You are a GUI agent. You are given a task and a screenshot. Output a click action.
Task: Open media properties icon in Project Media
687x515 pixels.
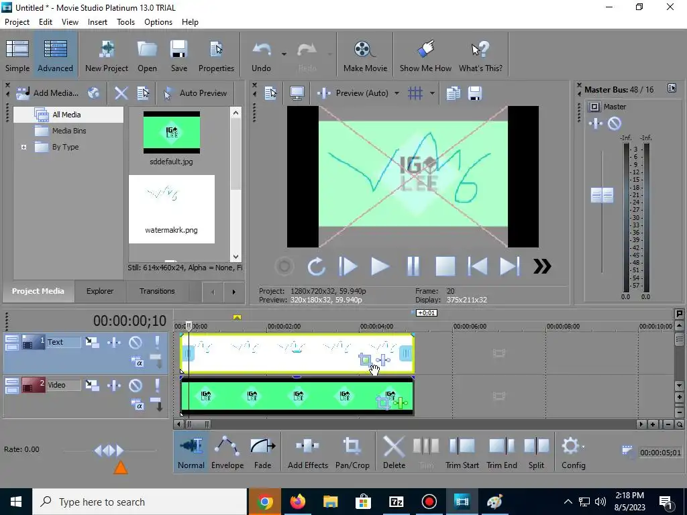pos(144,93)
